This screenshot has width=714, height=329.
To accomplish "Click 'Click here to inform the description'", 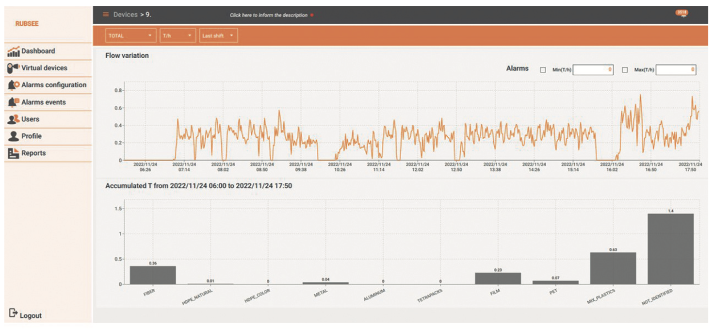I will (269, 15).
